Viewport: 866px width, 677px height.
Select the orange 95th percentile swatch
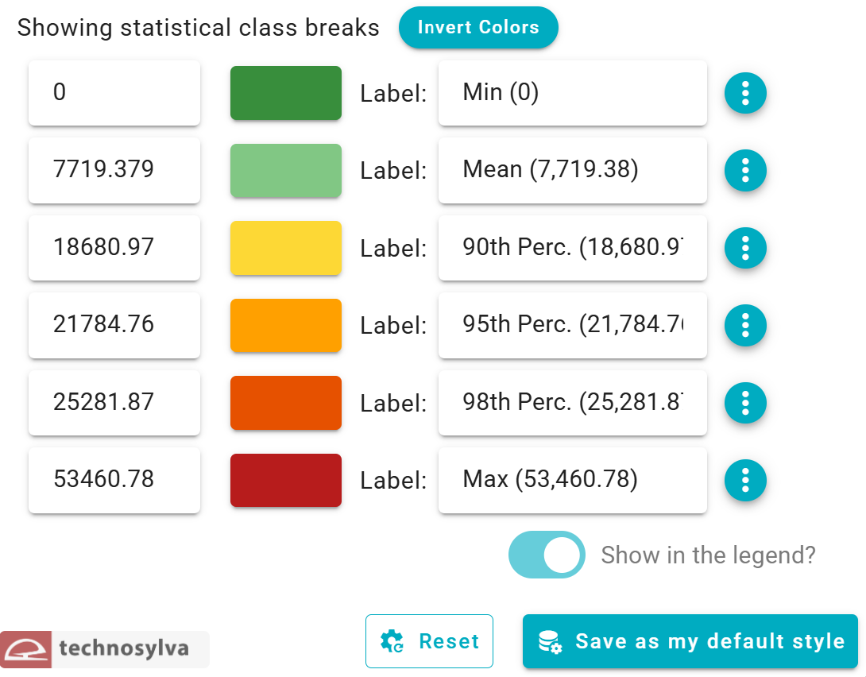286,325
